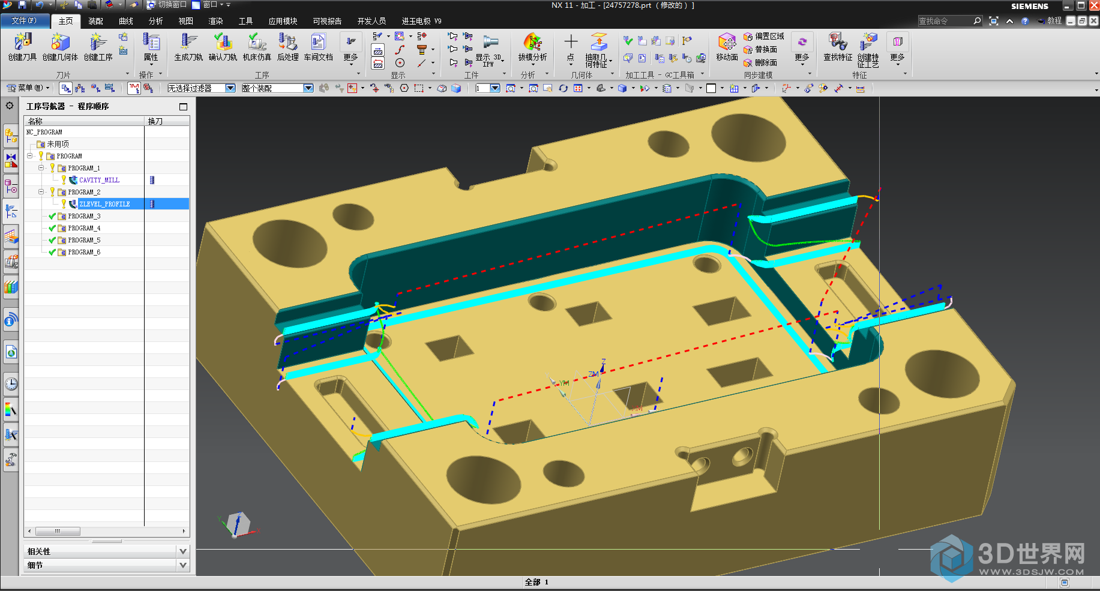The width and height of the screenshot is (1100, 591).
Task: Switch to Machining Method View toggle
Action: (x=110, y=88)
